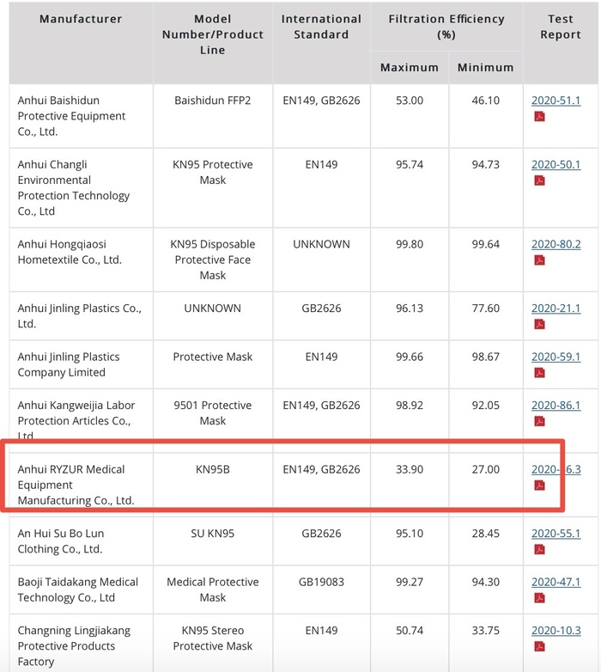Open test report link 2020-21.1
This screenshot has width=601, height=672.
pos(556,309)
